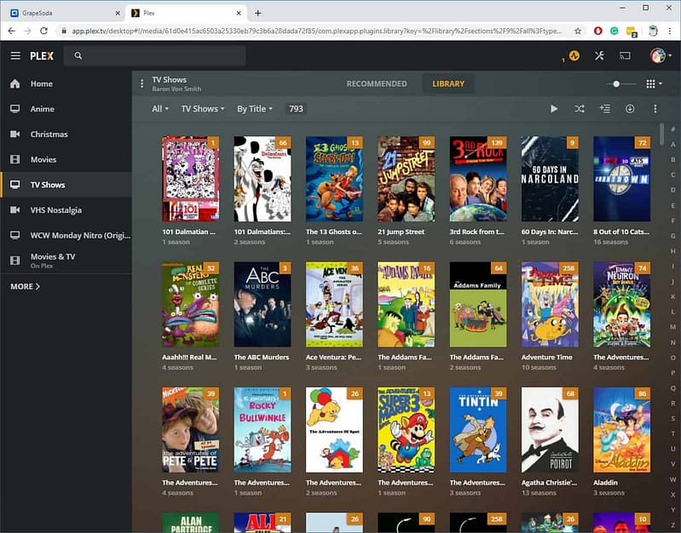Image resolution: width=681 pixels, height=533 pixels.
Task: Click the Plex logo
Action: point(42,55)
